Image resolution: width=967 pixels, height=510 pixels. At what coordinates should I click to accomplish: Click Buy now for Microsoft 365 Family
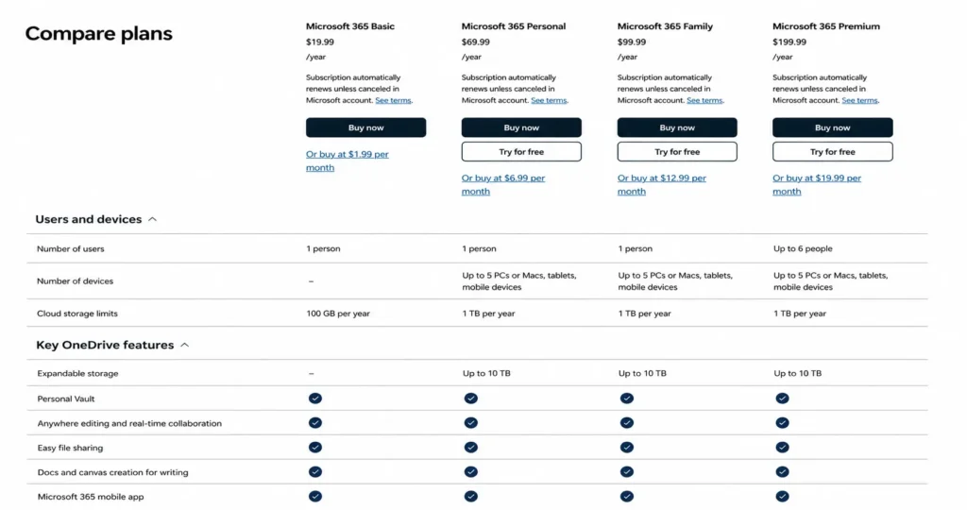[677, 127]
